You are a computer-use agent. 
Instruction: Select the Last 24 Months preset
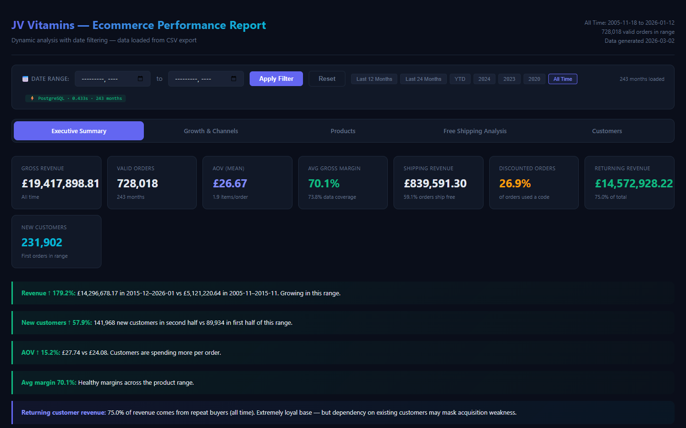point(423,79)
